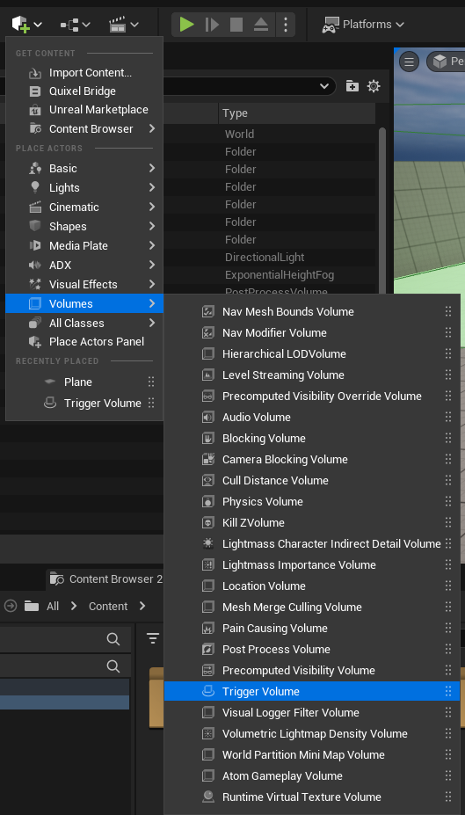The image size is (465, 815).
Task: Open Outliner settings gear
Action: pos(374,86)
